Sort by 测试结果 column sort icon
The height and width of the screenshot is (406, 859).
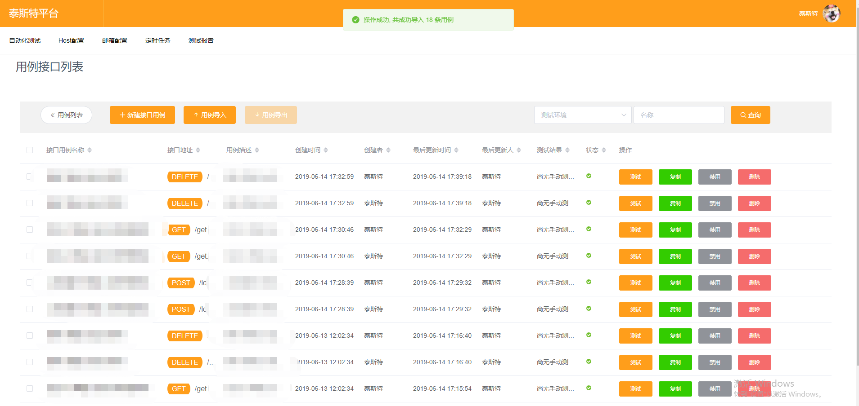567,150
